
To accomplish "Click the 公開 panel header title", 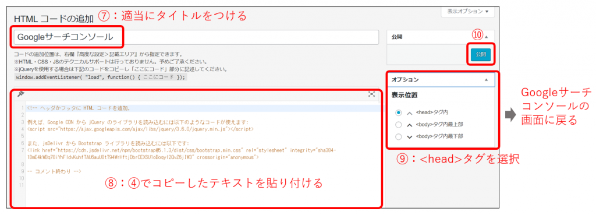I will 397,37.
